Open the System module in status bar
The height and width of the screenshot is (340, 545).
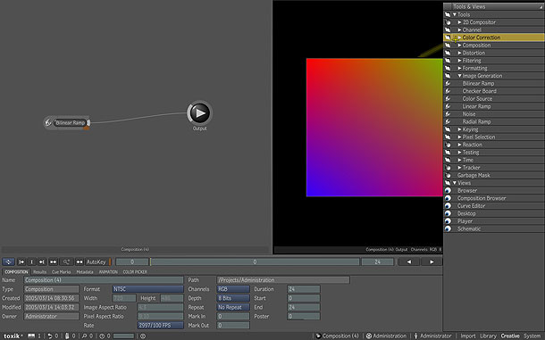[x=532, y=336]
